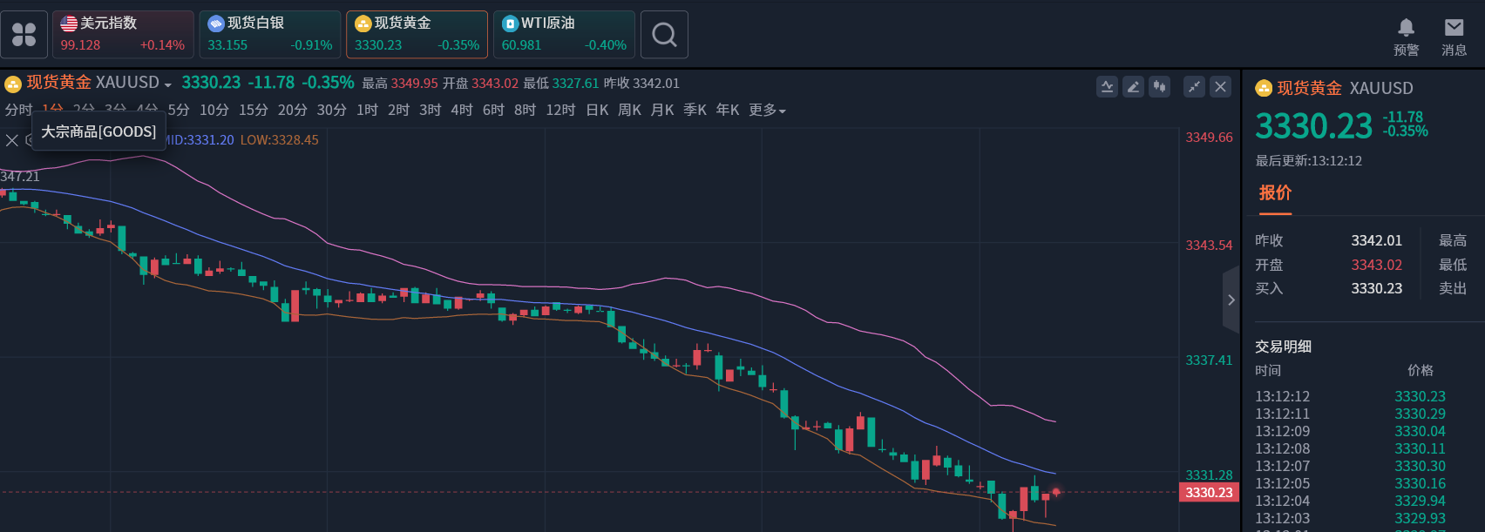Image resolution: width=1485 pixels, height=532 pixels.
Task: Close the XAUUSD chart panel
Action: 1220,86
